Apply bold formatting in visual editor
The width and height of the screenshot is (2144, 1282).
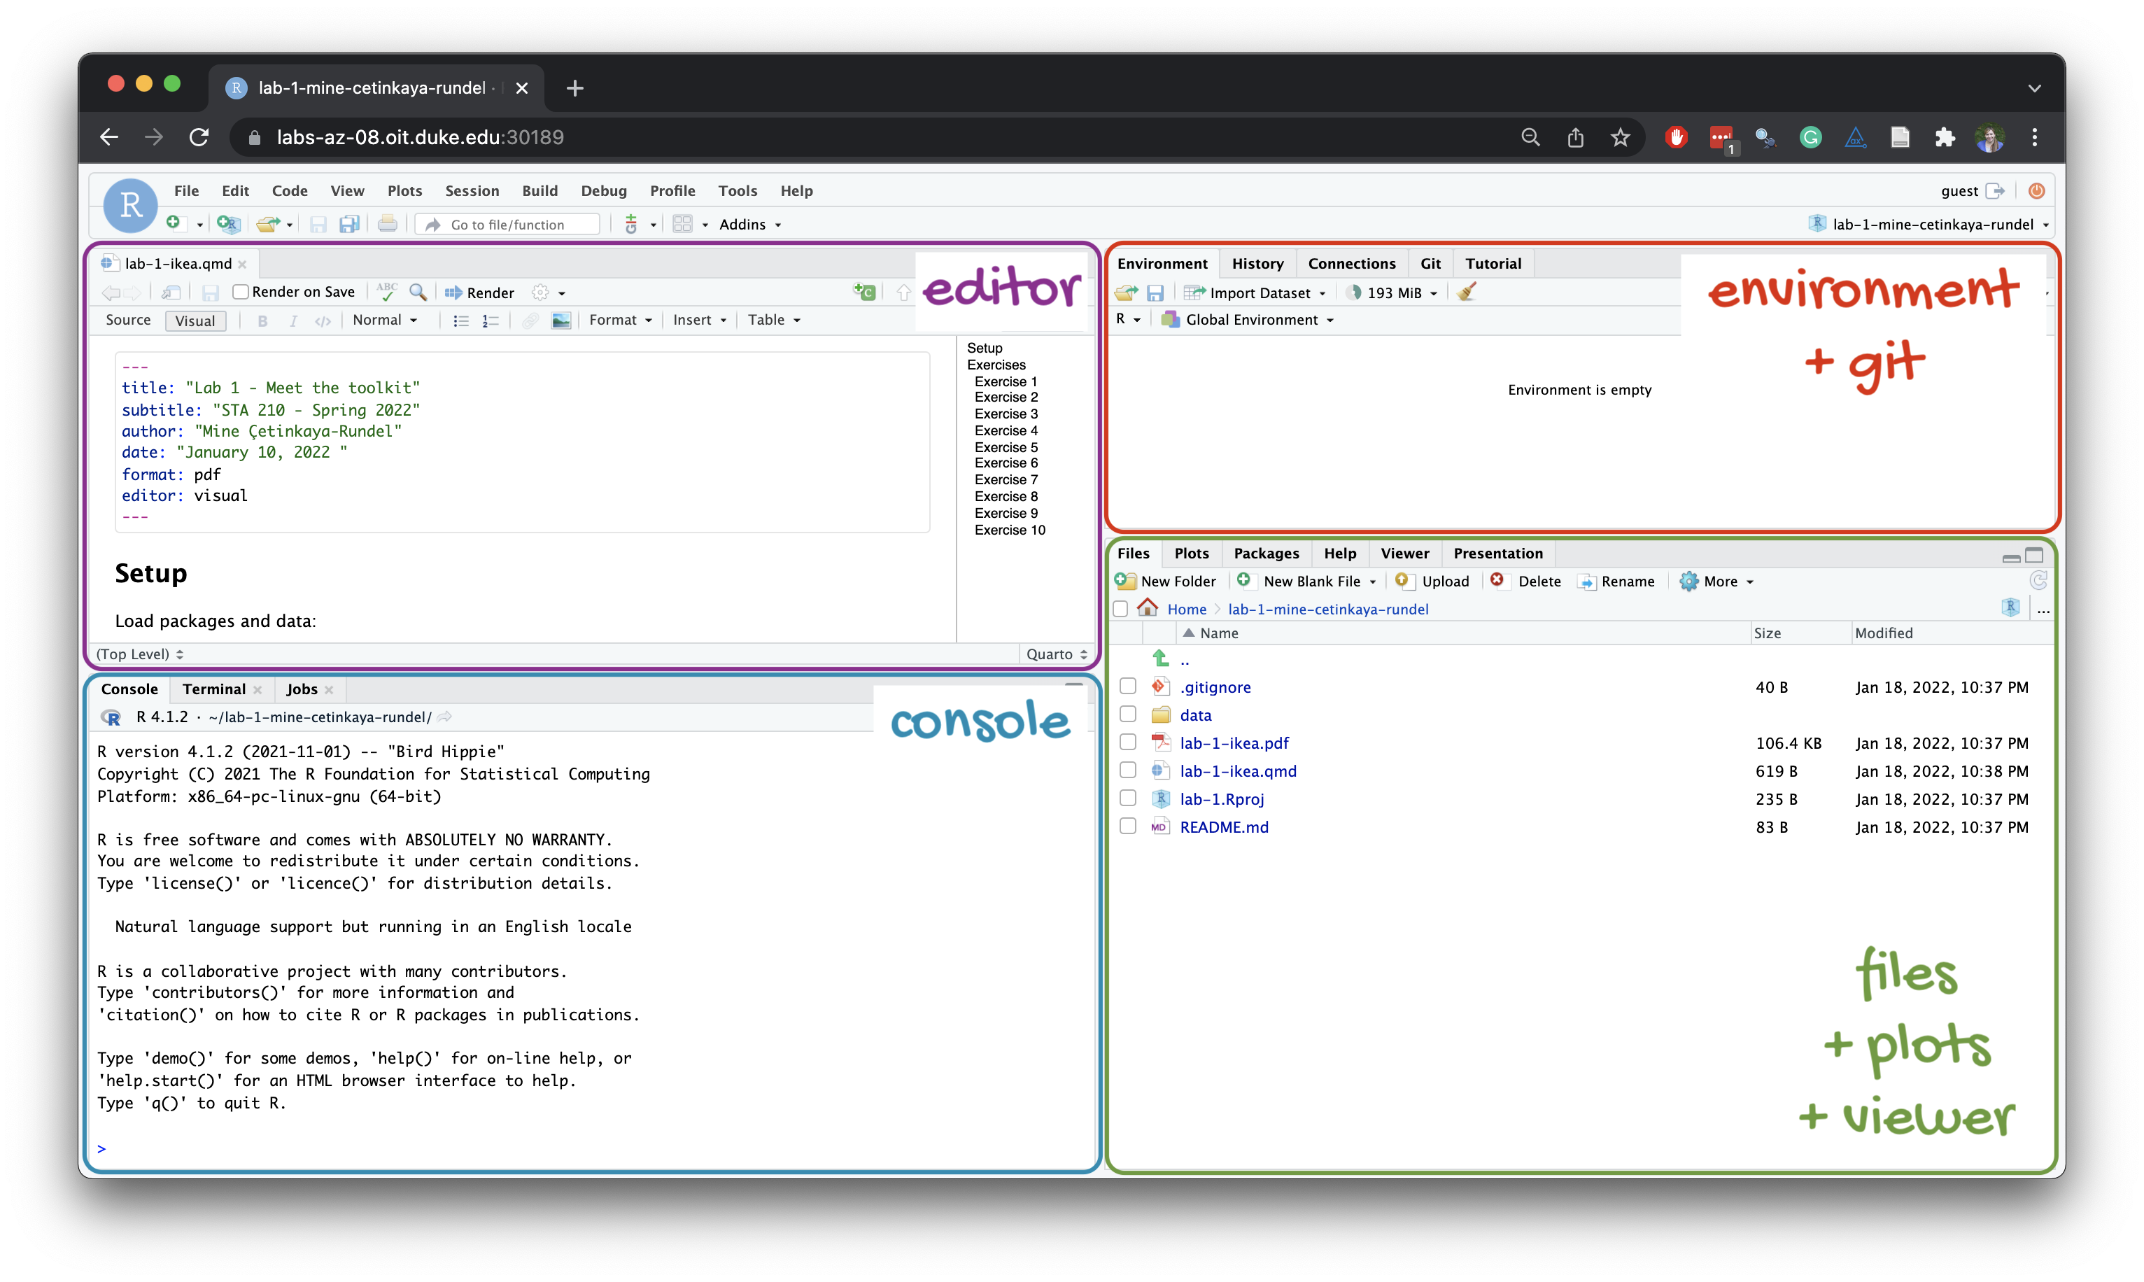coord(262,320)
